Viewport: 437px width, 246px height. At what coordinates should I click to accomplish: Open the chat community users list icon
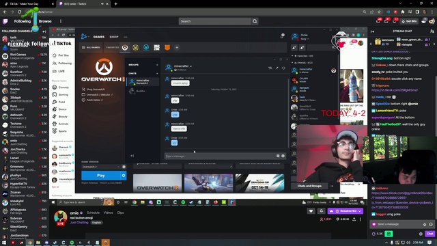tap(432, 31)
